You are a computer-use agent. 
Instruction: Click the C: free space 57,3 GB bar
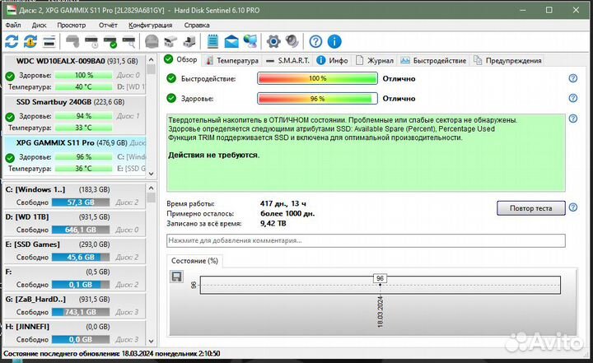click(81, 202)
